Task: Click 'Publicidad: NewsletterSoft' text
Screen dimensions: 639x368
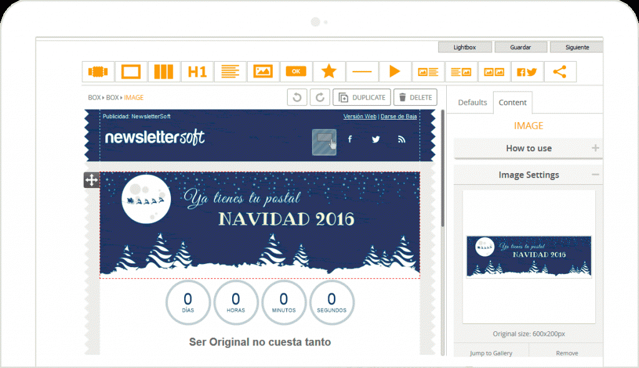Action: (137, 116)
